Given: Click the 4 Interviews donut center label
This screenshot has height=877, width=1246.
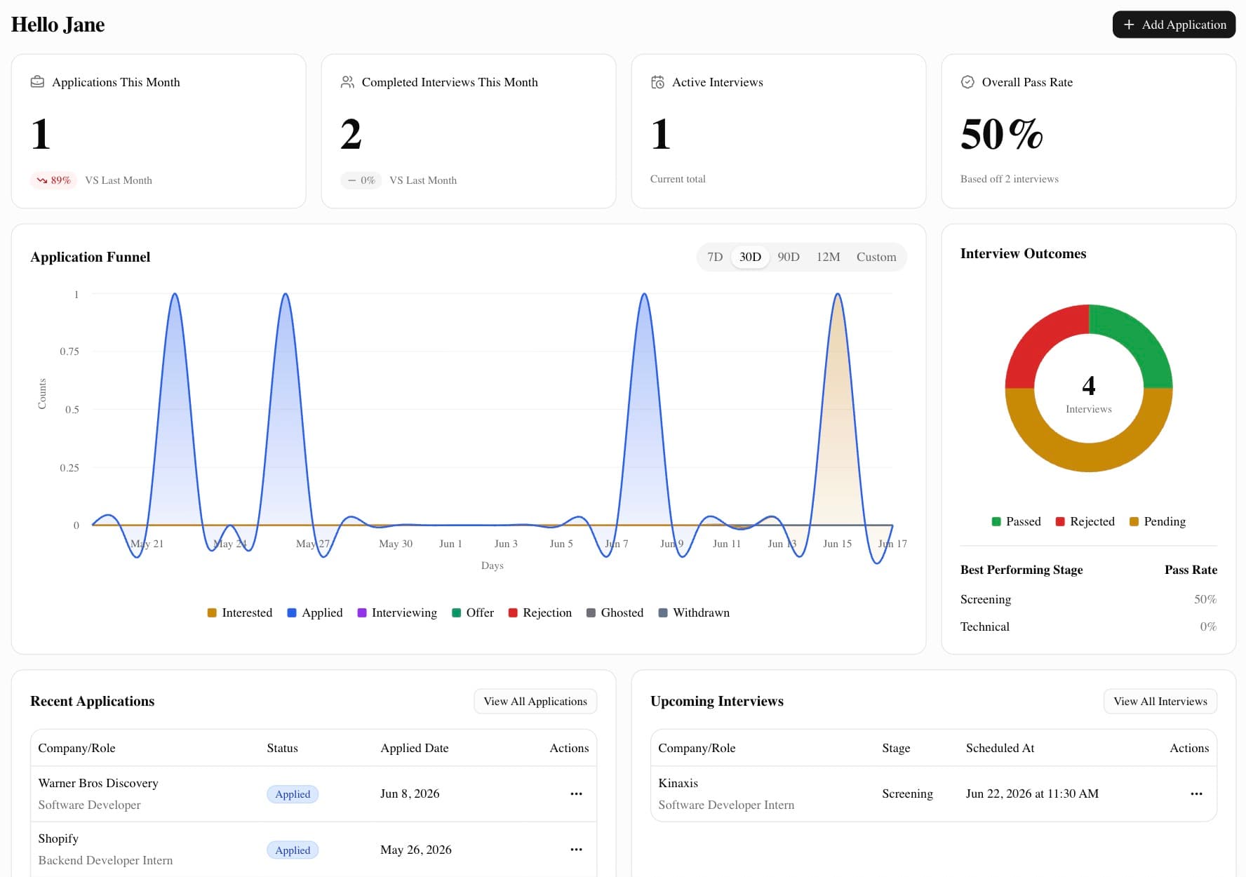Looking at the screenshot, I should tap(1089, 394).
